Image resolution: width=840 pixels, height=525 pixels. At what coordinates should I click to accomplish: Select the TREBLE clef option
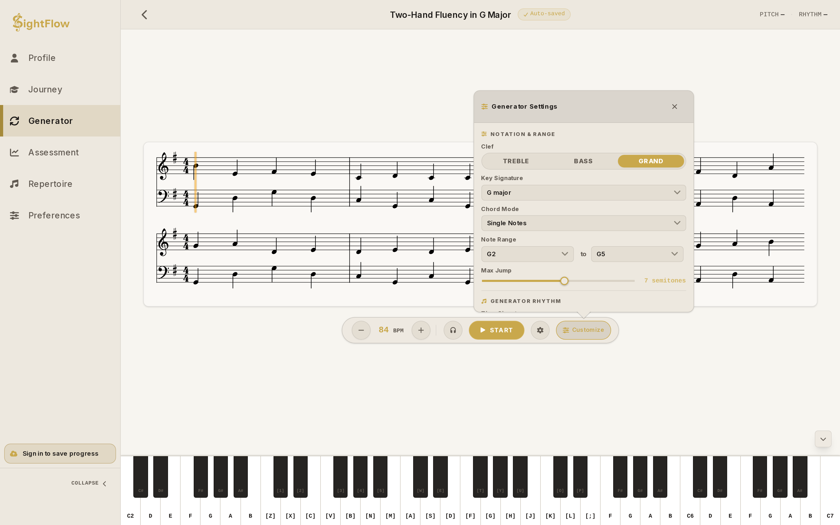click(x=516, y=161)
